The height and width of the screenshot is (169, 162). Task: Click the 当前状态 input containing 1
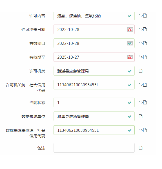pyautogui.click(x=94, y=102)
